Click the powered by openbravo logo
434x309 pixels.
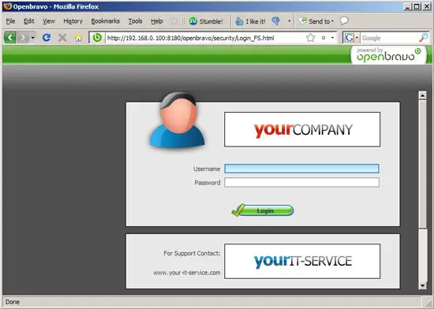(x=388, y=54)
